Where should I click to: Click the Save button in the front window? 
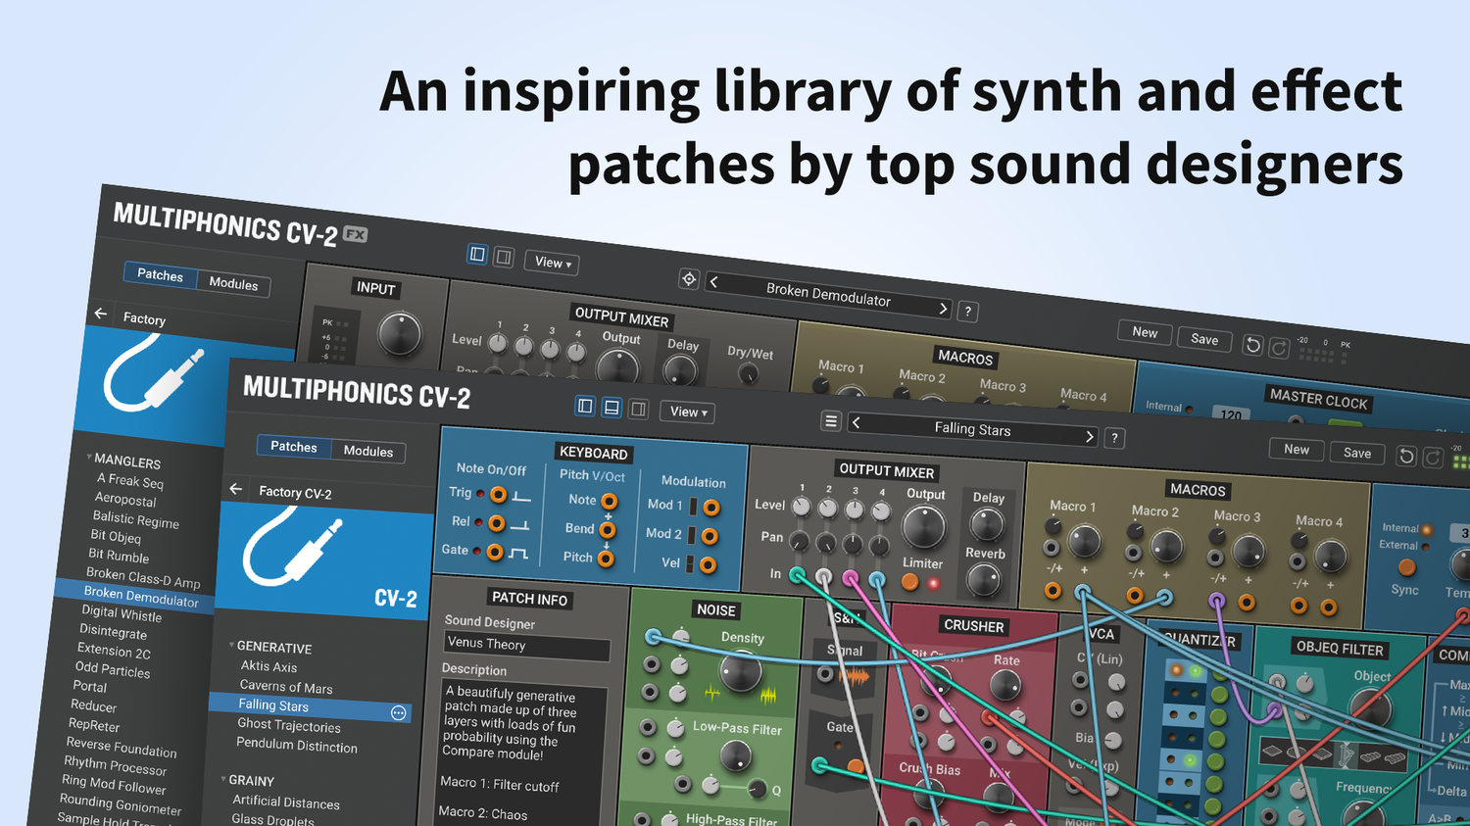click(1356, 453)
